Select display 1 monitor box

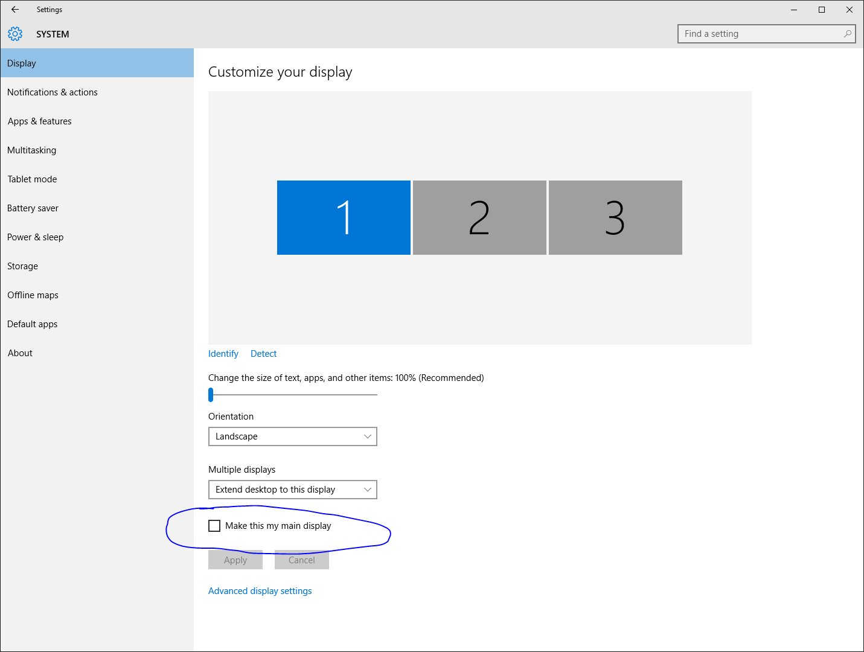344,217
